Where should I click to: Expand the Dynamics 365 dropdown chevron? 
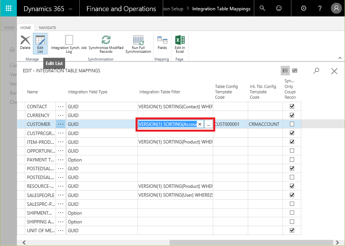pos(70,9)
